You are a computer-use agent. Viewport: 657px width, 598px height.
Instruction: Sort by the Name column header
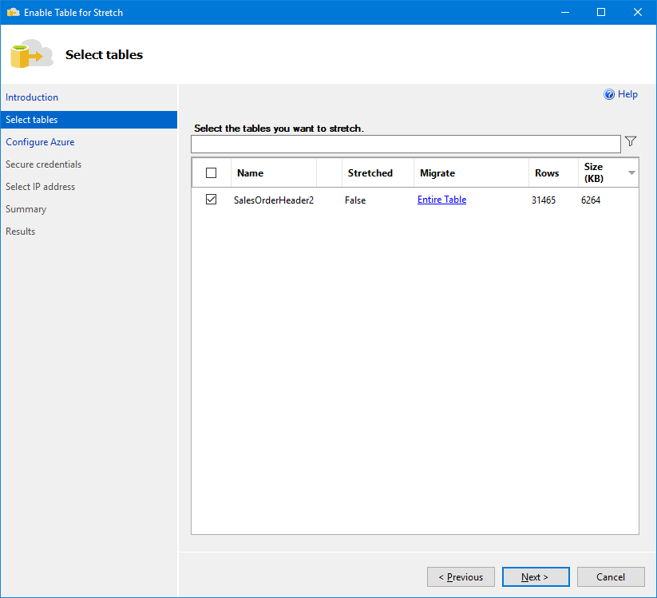coord(274,172)
